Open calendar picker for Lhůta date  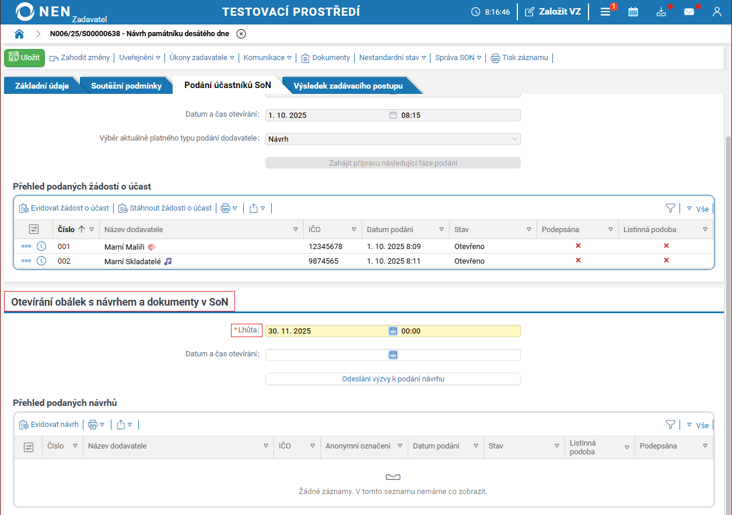[x=393, y=331]
